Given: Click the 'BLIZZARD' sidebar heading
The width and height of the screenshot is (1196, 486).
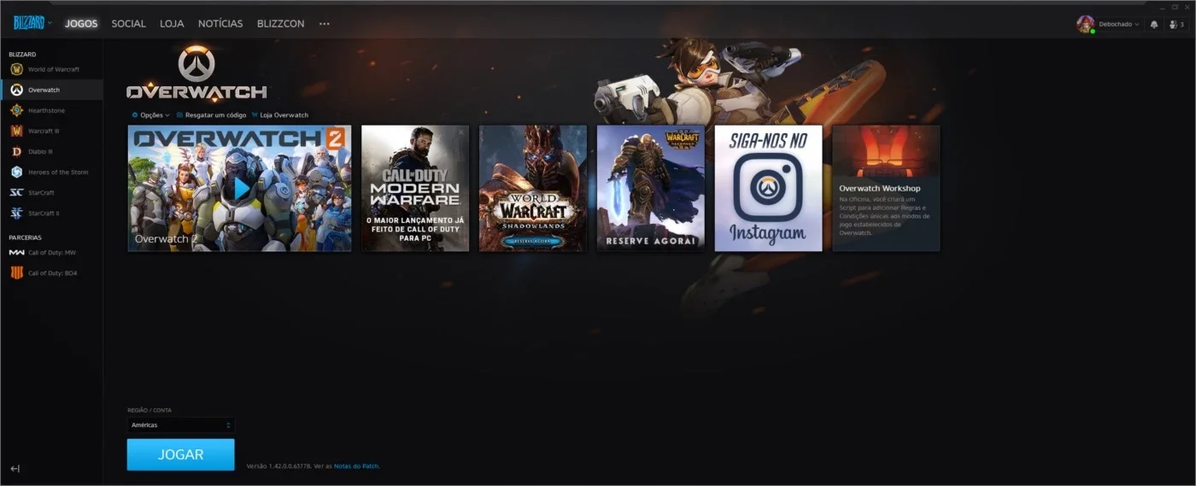Looking at the screenshot, I should [x=22, y=54].
